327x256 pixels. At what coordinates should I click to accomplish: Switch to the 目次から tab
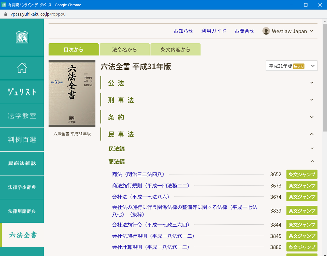[73, 49]
